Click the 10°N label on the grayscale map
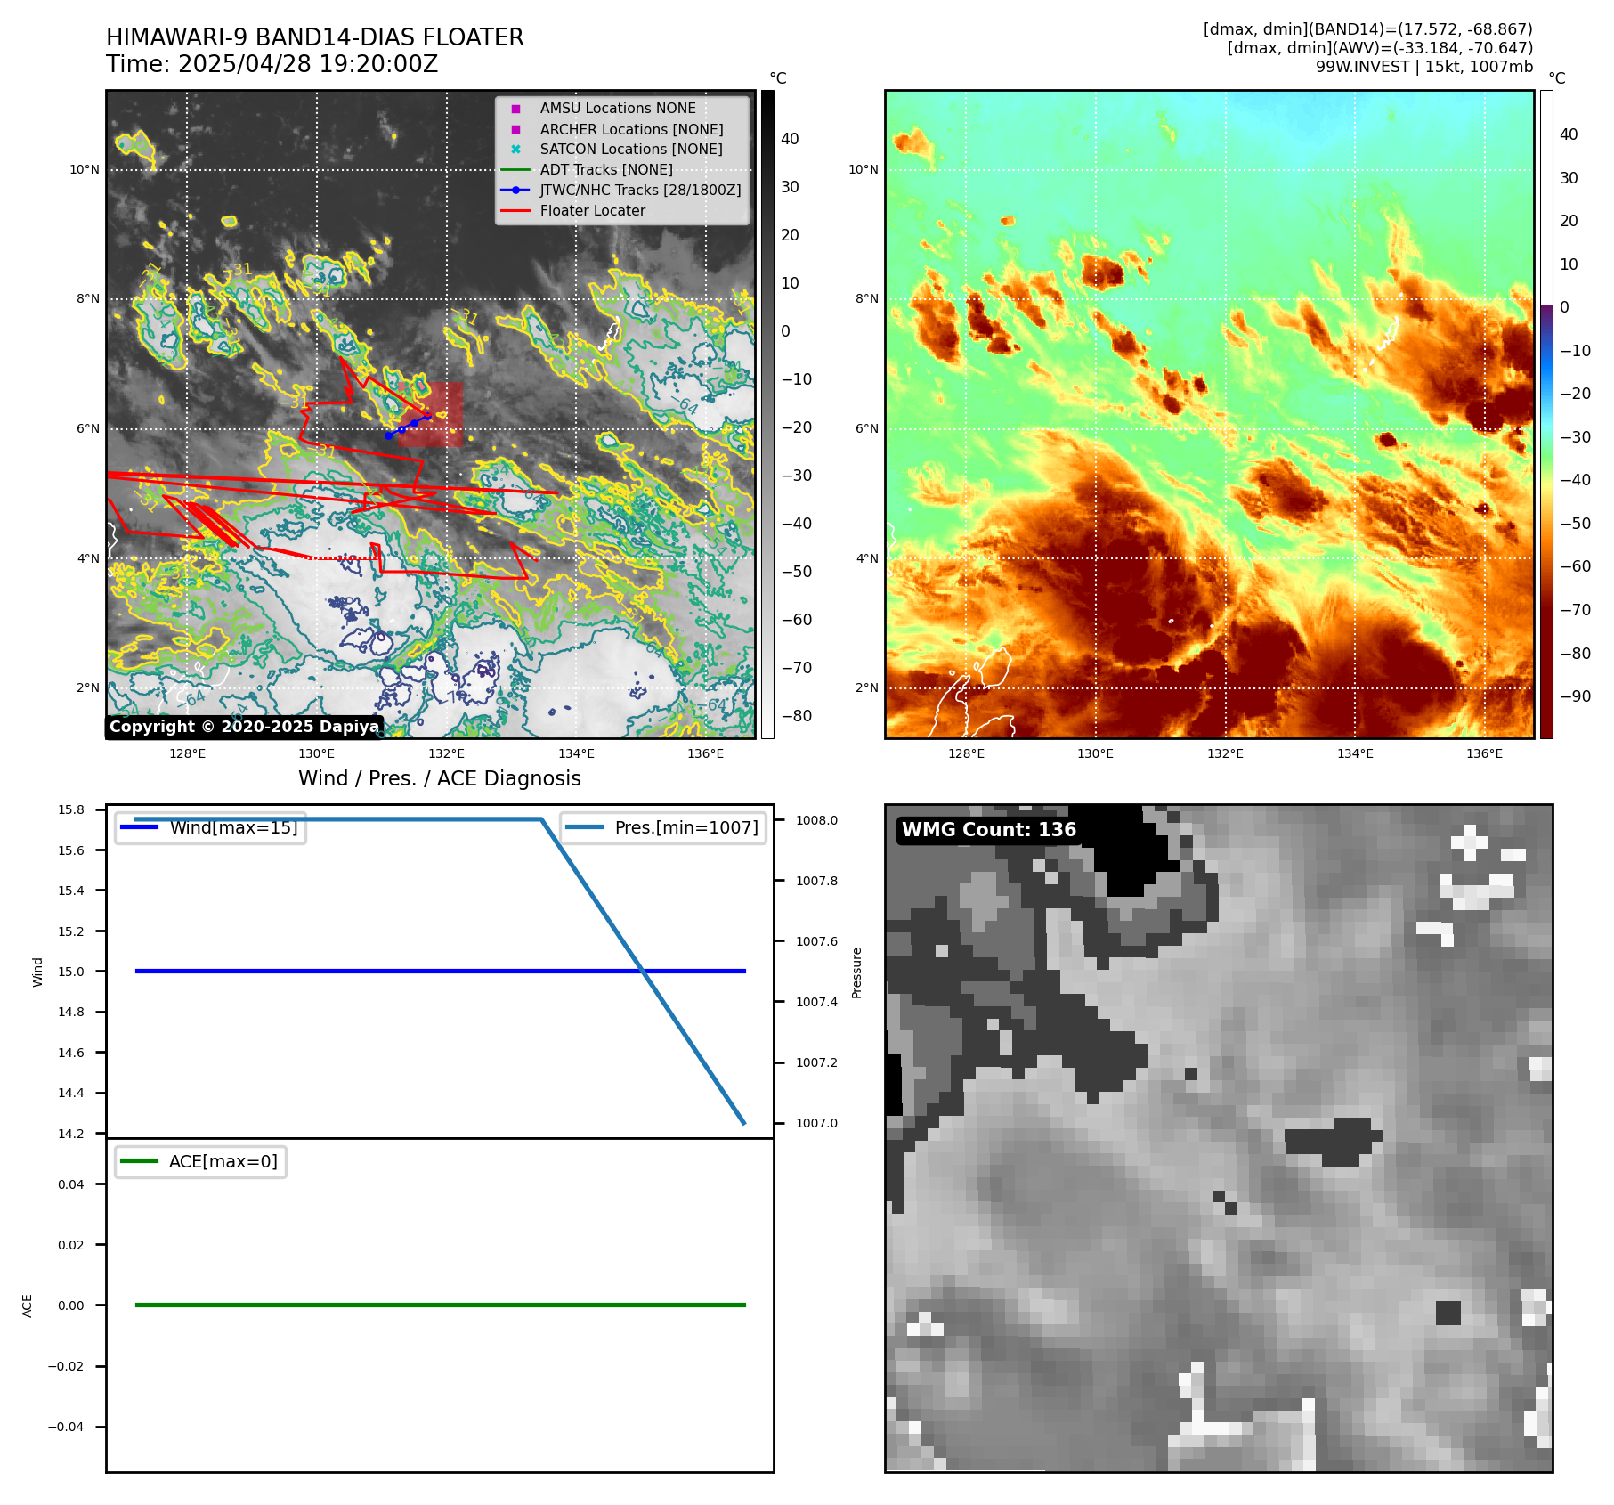Screen dimensions: 1614x1505 (85, 169)
